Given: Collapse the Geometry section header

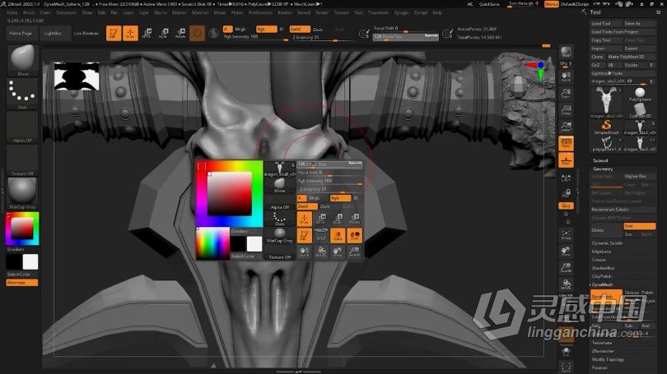Looking at the screenshot, I should click(x=602, y=169).
